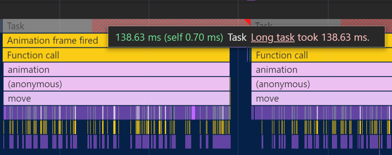Select the left "animation" flame bar

pyautogui.click(x=117, y=69)
